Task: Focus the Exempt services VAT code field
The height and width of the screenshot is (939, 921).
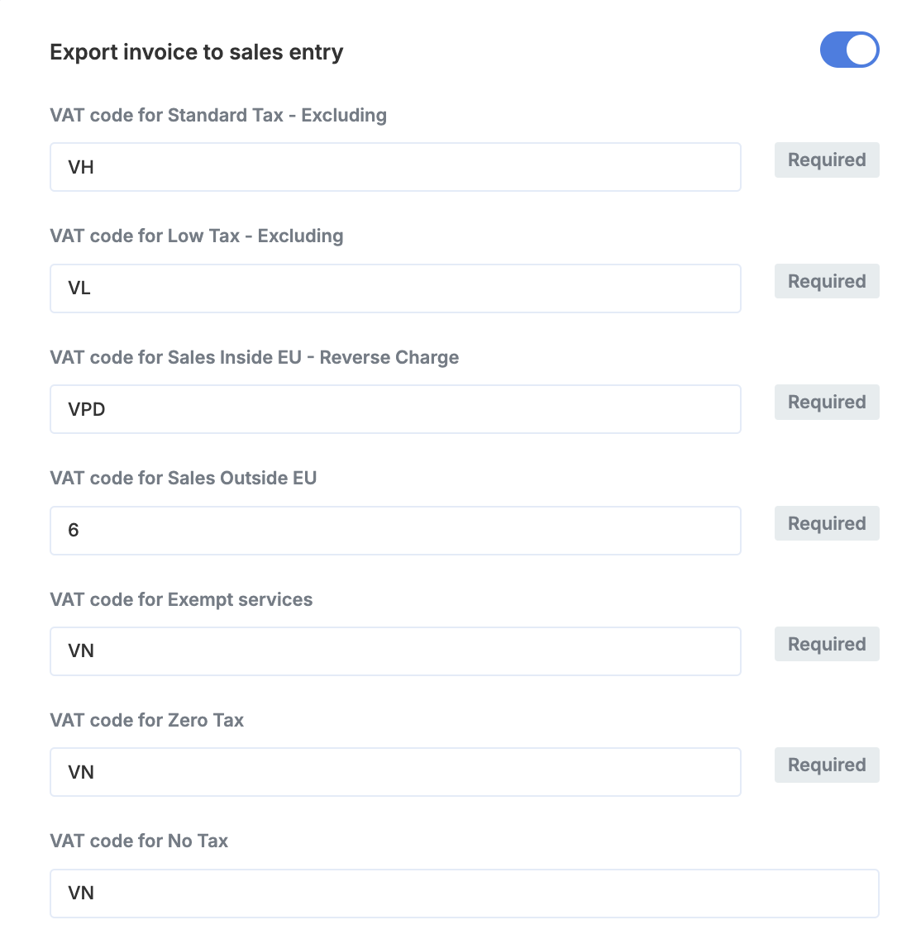Action: 395,651
